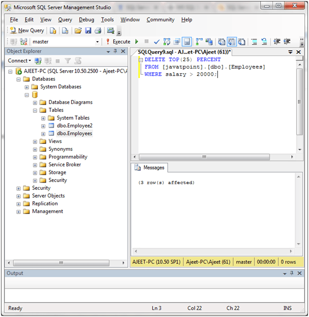309x317 pixels.
Task: Toggle IntelliSense Enabled button
Action: (x=187, y=42)
